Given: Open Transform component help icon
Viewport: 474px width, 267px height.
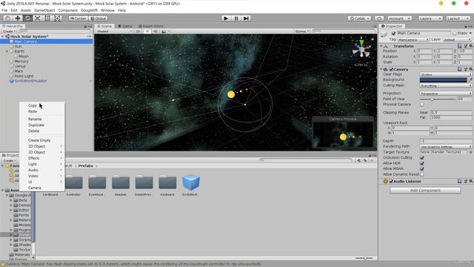Looking at the screenshot, I should pyautogui.click(x=460, y=46).
